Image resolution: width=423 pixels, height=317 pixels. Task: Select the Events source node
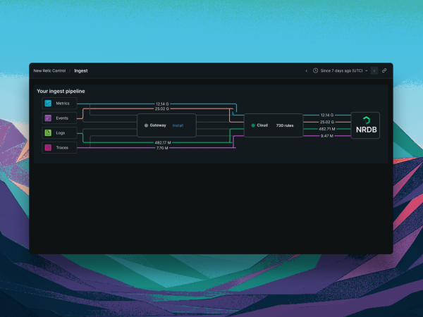(x=59, y=118)
